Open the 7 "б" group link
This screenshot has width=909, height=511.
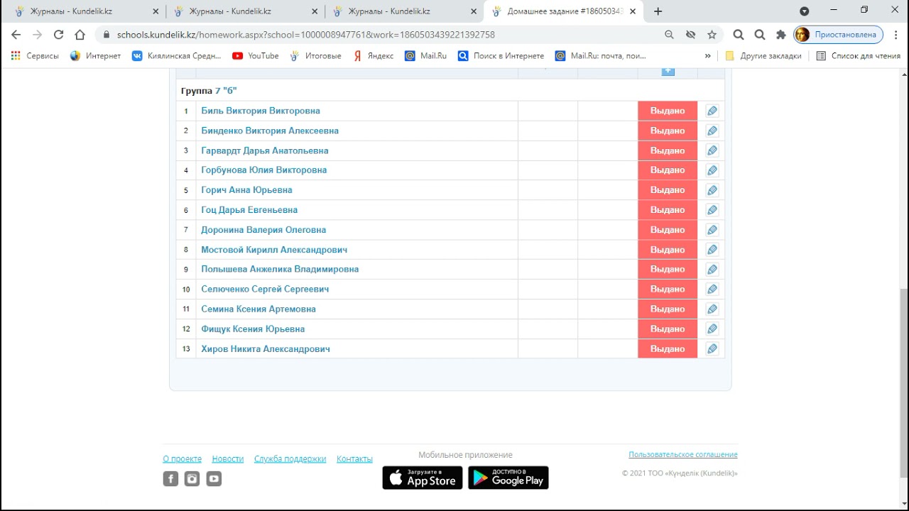pos(226,91)
